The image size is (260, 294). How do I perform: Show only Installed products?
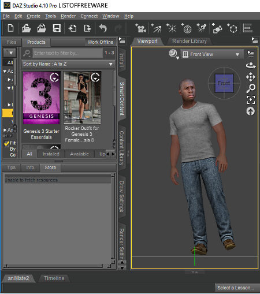(51, 154)
